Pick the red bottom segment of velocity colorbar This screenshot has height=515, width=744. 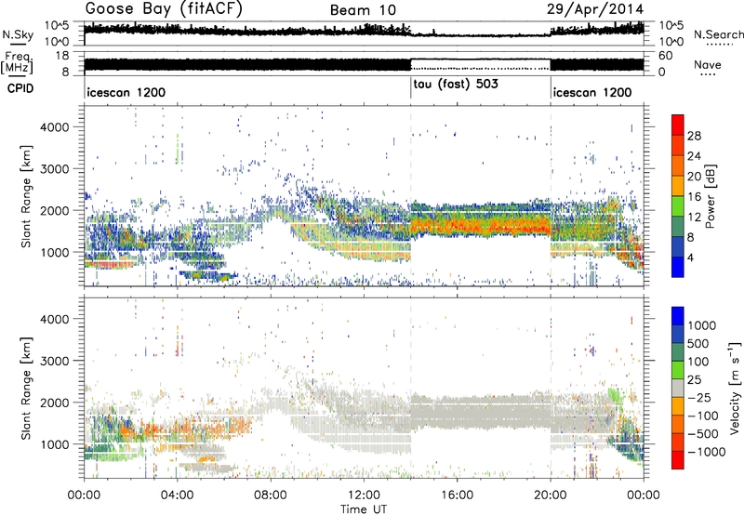tap(678, 460)
